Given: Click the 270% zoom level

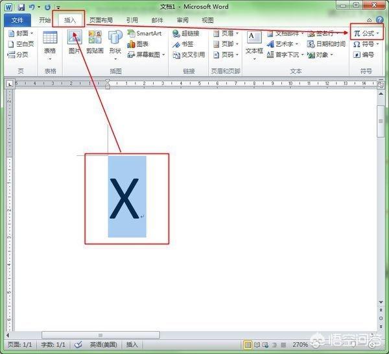Looking at the screenshot, I should (300, 344).
